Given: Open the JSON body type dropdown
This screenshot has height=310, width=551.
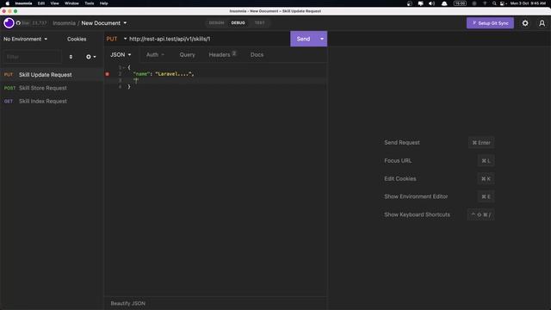Looking at the screenshot, I should coord(121,55).
